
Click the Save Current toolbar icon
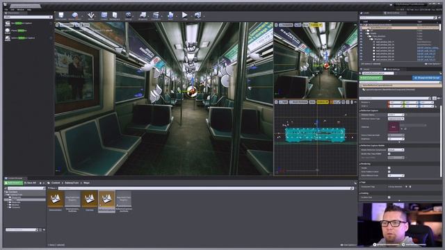point(60,16)
